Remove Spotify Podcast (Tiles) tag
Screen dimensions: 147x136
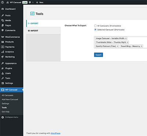coord(118,46)
